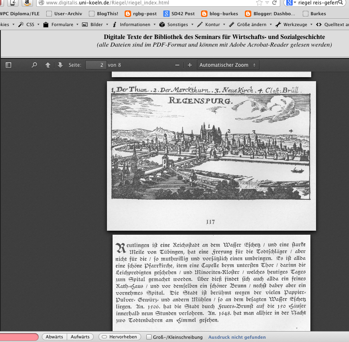Expand the Sonstiges dropdown arrow
Viewport: 349px width, 342px height.
[192, 25]
